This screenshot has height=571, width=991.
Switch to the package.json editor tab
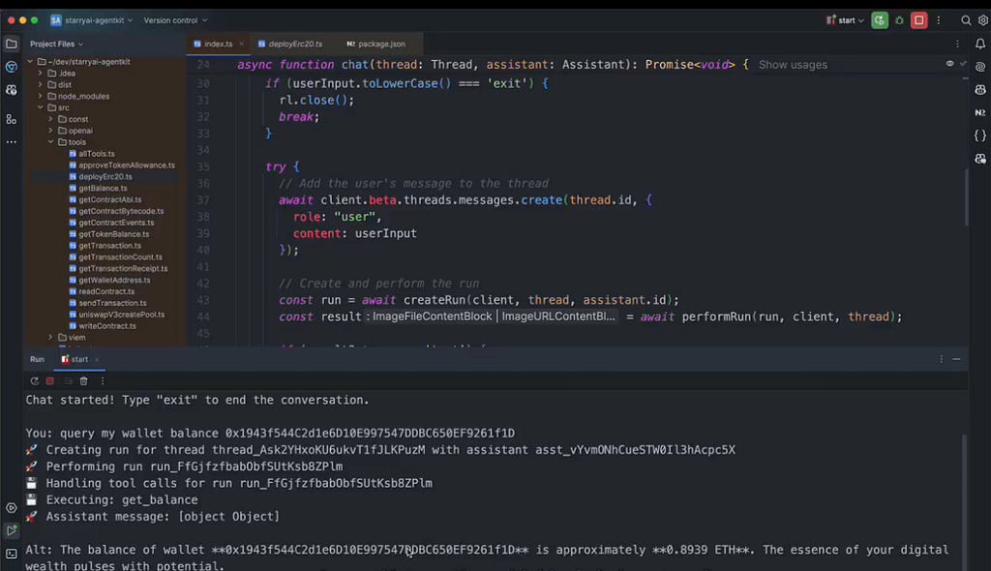tap(376, 44)
